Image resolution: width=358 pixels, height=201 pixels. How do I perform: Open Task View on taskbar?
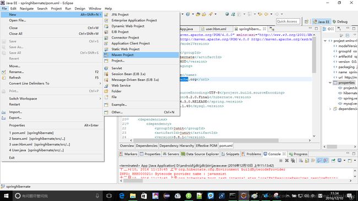click(x=109, y=195)
